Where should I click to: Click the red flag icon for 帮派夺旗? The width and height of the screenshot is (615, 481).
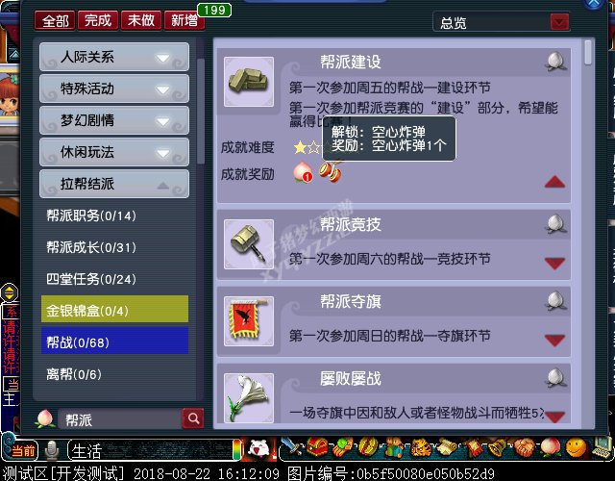[x=249, y=321]
